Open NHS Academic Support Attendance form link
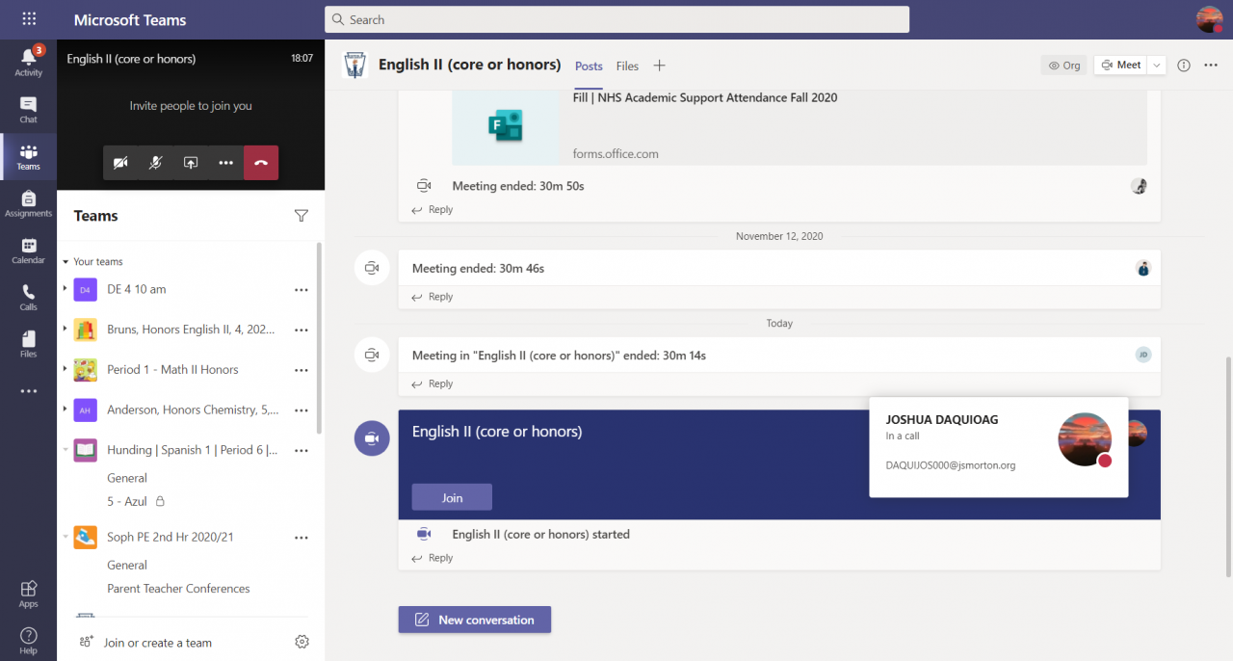The height and width of the screenshot is (661, 1233). pos(705,97)
